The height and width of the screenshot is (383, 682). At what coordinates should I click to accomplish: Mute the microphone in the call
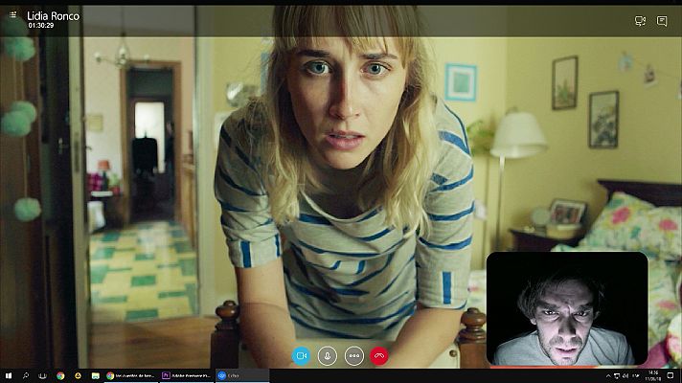point(328,355)
